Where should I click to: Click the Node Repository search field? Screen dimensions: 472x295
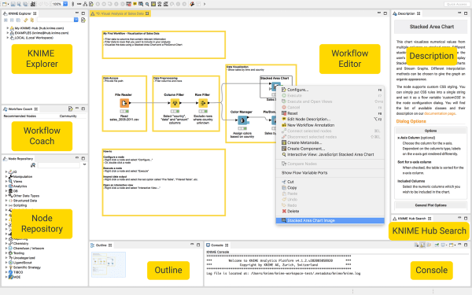[59, 165]
